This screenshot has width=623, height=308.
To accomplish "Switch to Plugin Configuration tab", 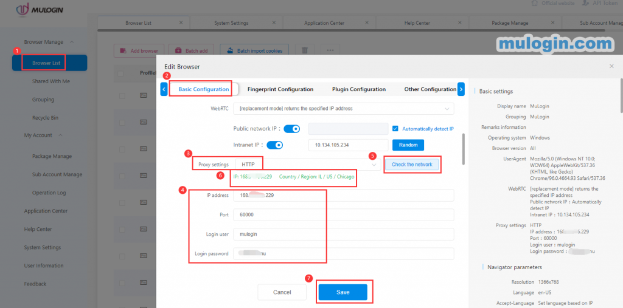I will [359, 89].
